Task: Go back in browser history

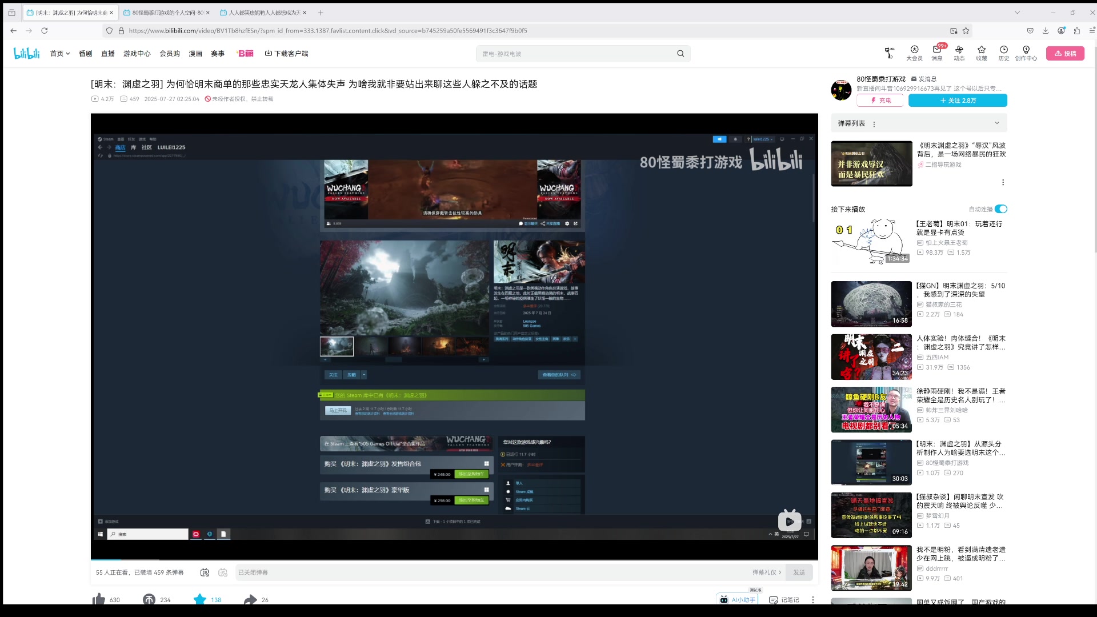Action: [x=14, y=31]
